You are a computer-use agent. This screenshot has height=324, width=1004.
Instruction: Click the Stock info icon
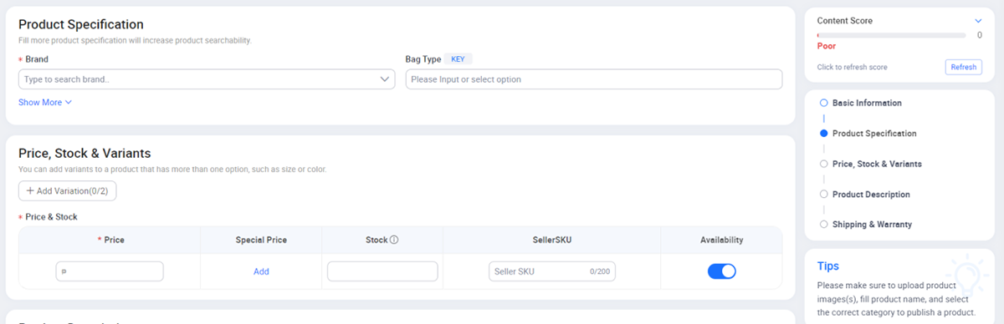[x=394, y=240]
